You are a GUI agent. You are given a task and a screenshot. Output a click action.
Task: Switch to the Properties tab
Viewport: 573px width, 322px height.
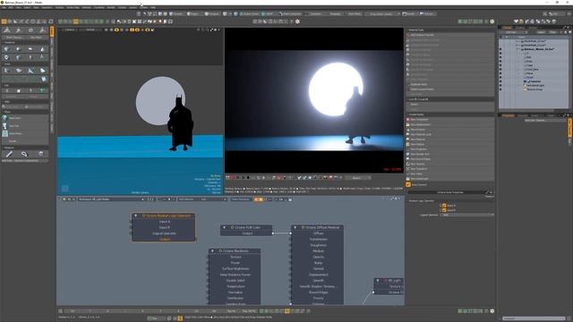(x=508, y=115)
